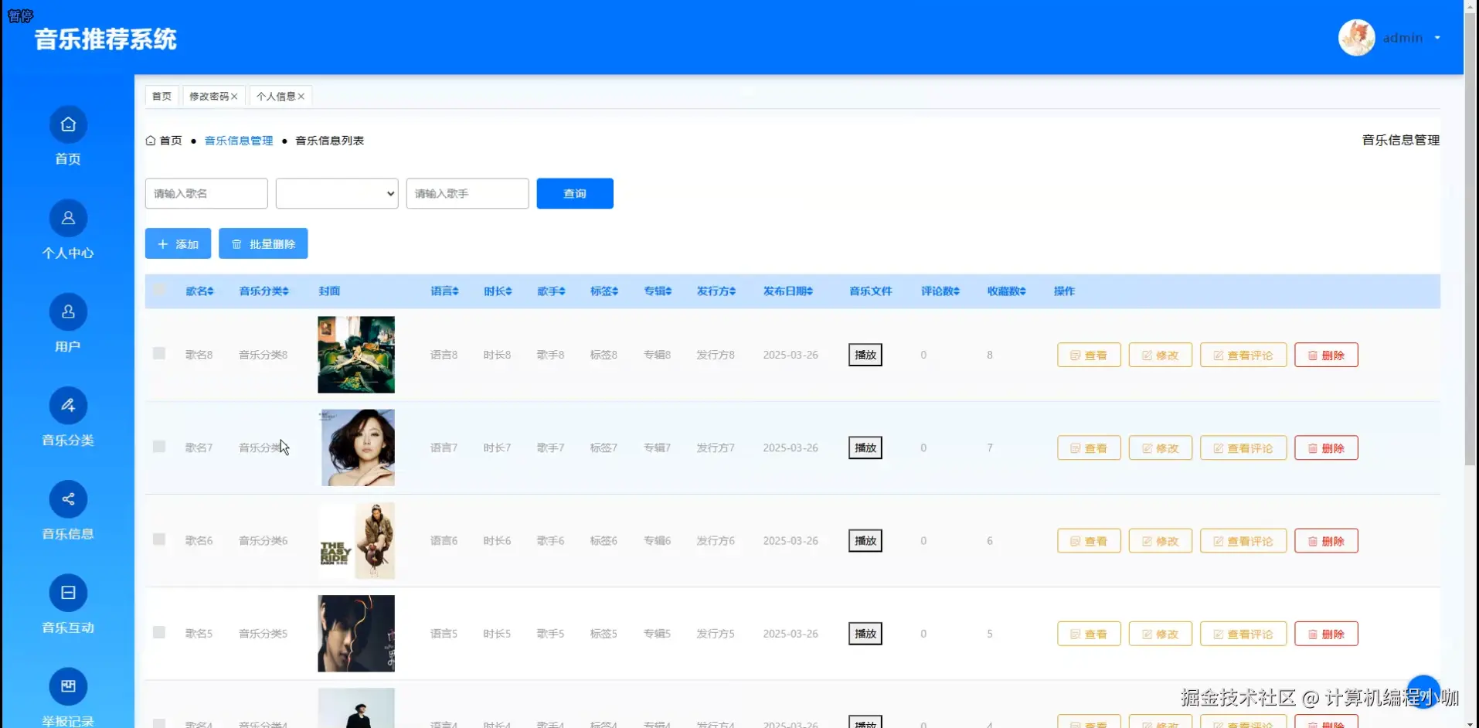This screenshot has width=1479, height=728.
Task: Click 查看 button in 歌名7 row
Action: pos(1089,447)
